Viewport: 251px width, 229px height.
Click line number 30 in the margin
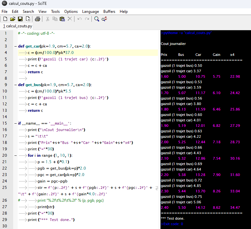coord(4,226)
